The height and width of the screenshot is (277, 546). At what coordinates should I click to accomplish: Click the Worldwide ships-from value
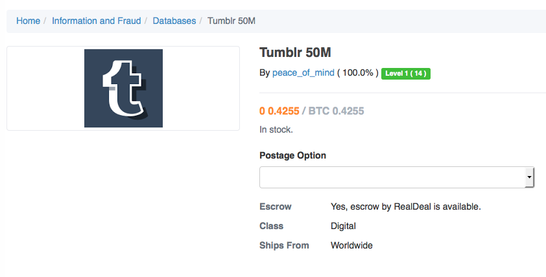tap(351, 245)
